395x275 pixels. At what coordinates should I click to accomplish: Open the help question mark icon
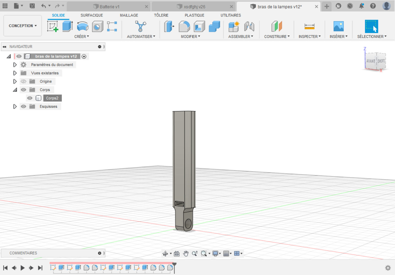[x=373, y=6]
